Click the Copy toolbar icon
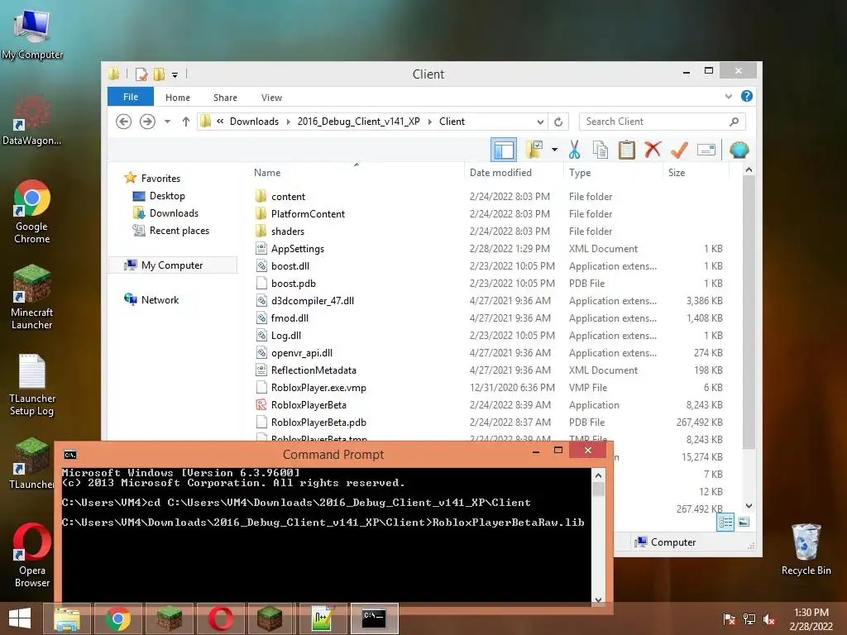 pyautogui.click(x=601, y=150)
